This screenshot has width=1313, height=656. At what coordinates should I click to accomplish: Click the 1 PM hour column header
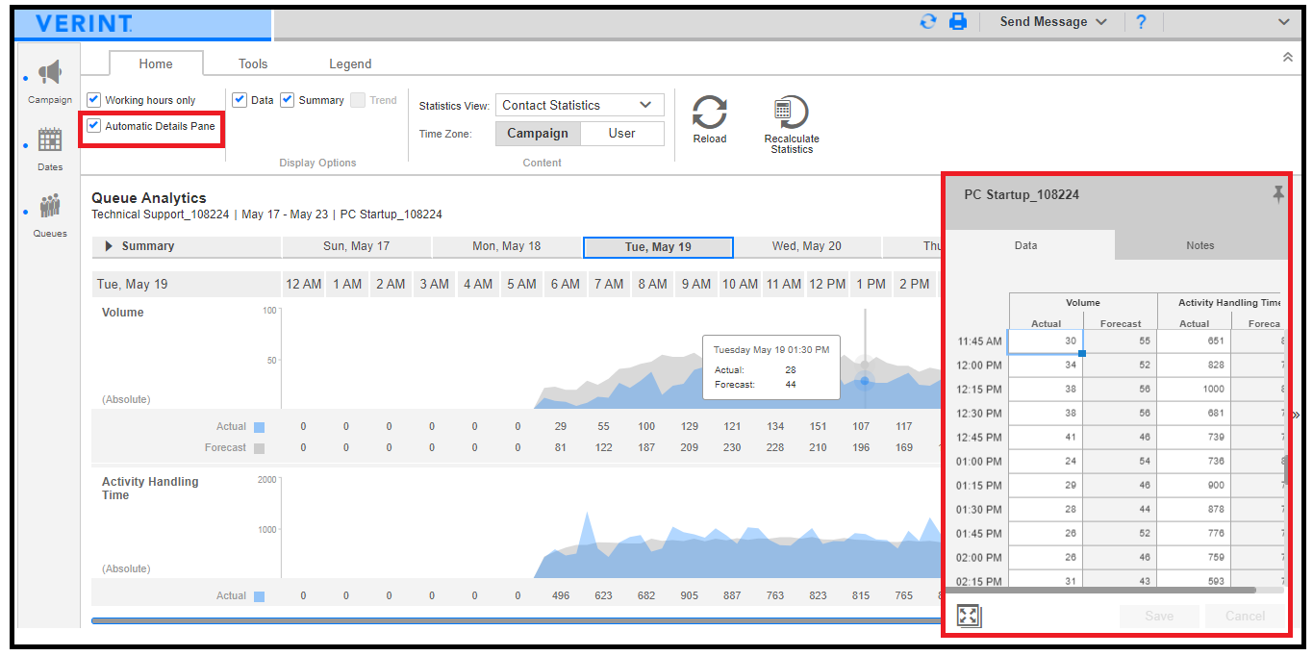(871, 284)
